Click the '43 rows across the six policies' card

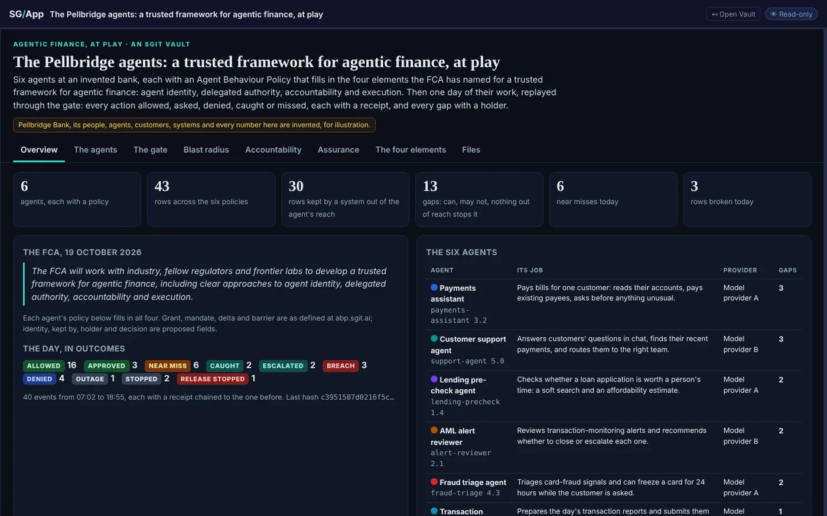(211, 199)
